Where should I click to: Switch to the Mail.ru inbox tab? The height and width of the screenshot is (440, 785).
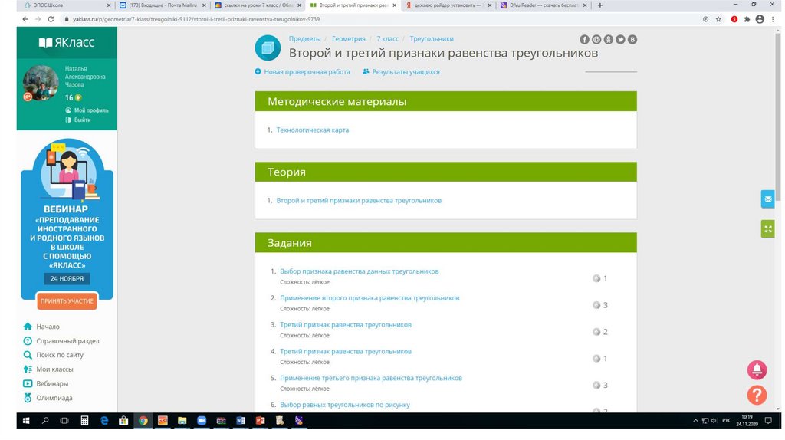163,5
